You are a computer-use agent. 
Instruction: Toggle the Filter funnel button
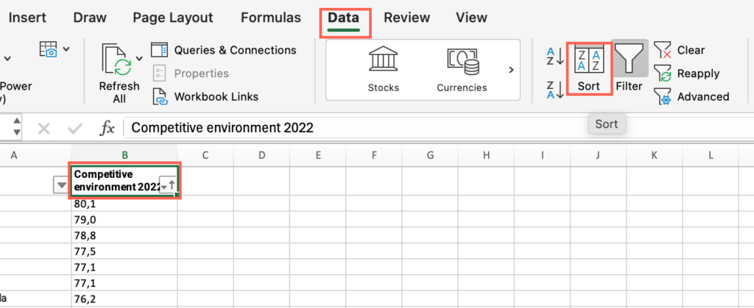630,66
